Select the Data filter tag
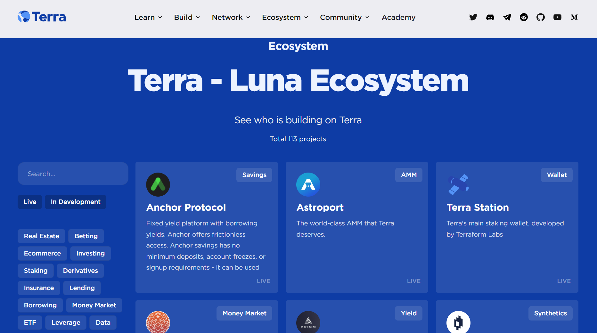This screenshot has width=597, height=333. tap(103, 322)
